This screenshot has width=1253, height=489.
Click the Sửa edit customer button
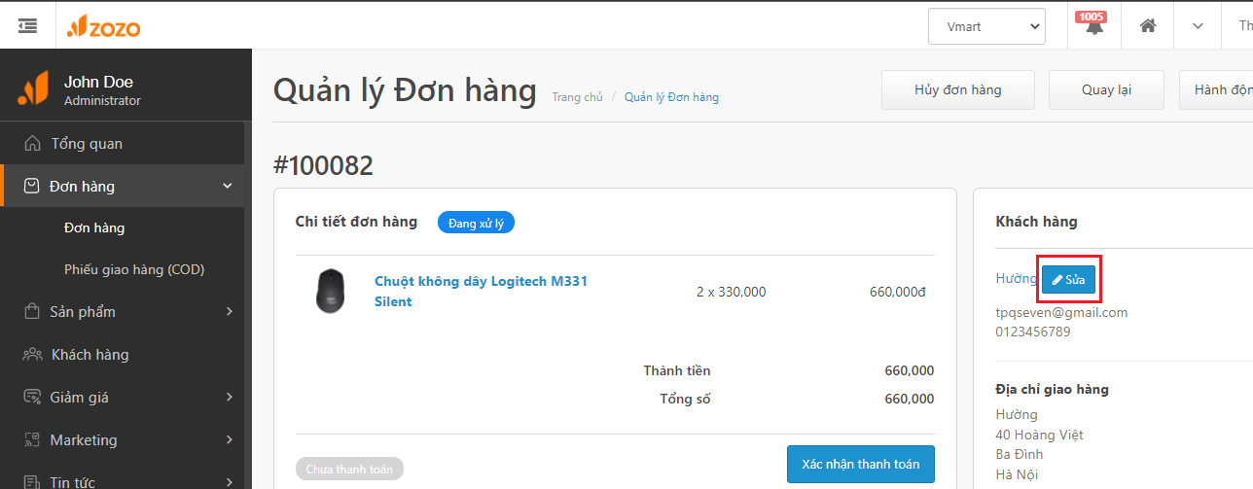tap(1069, 280)
